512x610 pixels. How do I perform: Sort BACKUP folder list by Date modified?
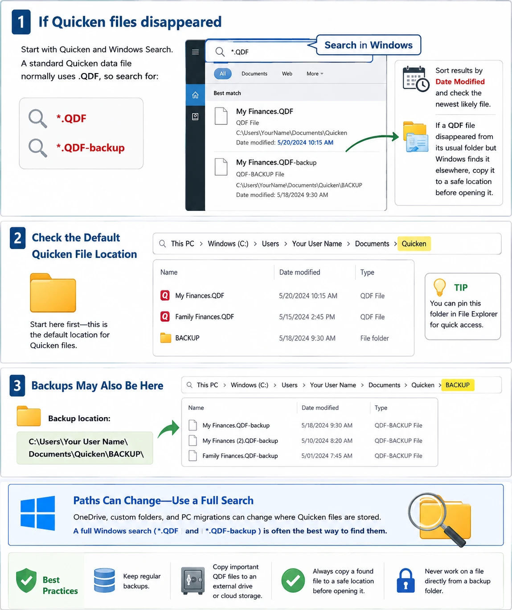click(x=320, y=408)
